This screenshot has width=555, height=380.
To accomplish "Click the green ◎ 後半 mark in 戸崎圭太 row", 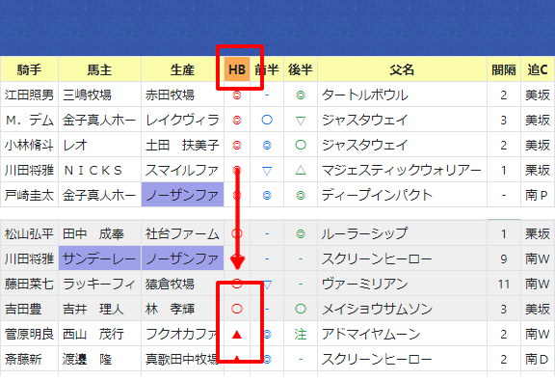I will click(x=301, y=196).
